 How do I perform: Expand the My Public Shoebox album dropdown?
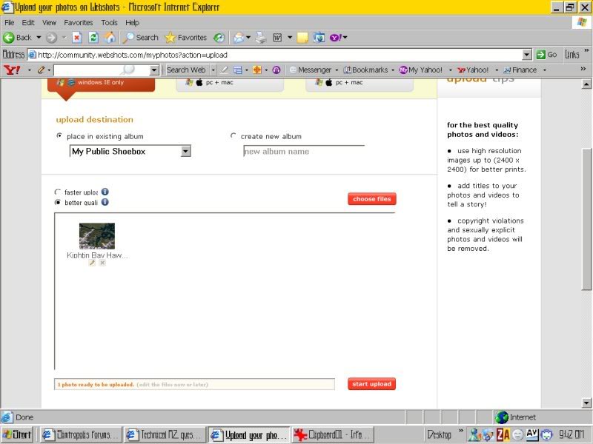point(185,151)
